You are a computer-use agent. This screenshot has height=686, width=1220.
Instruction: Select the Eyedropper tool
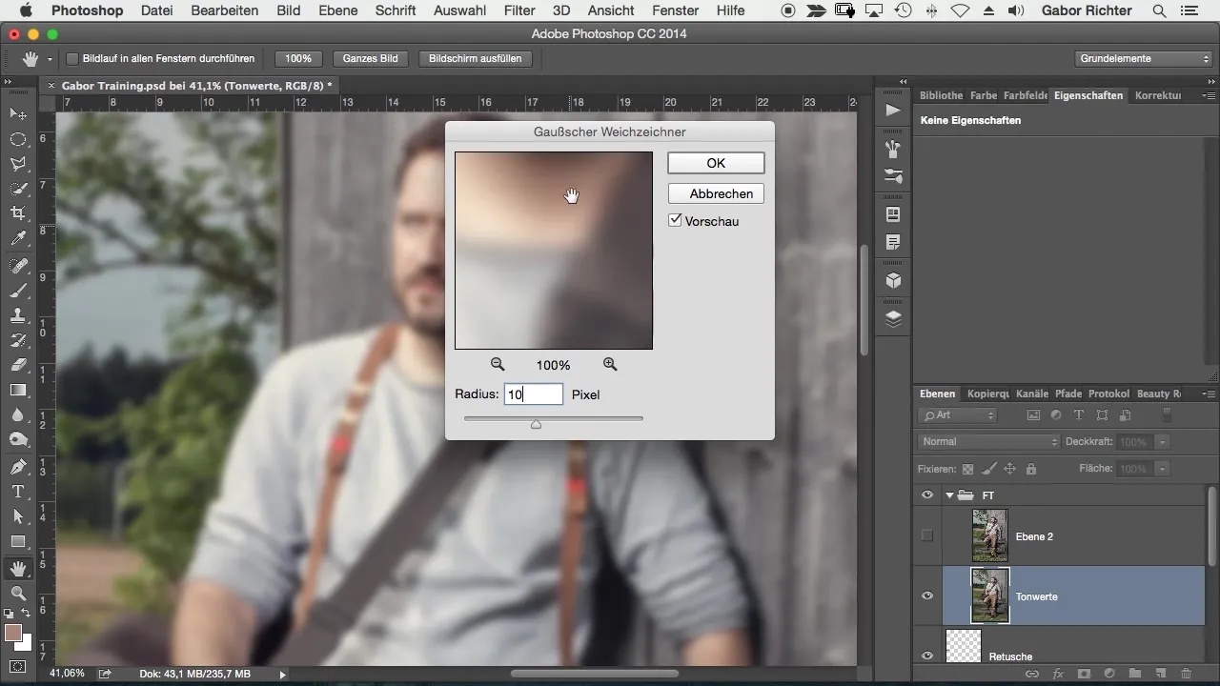pyautogui.click(x=17, y=238)
